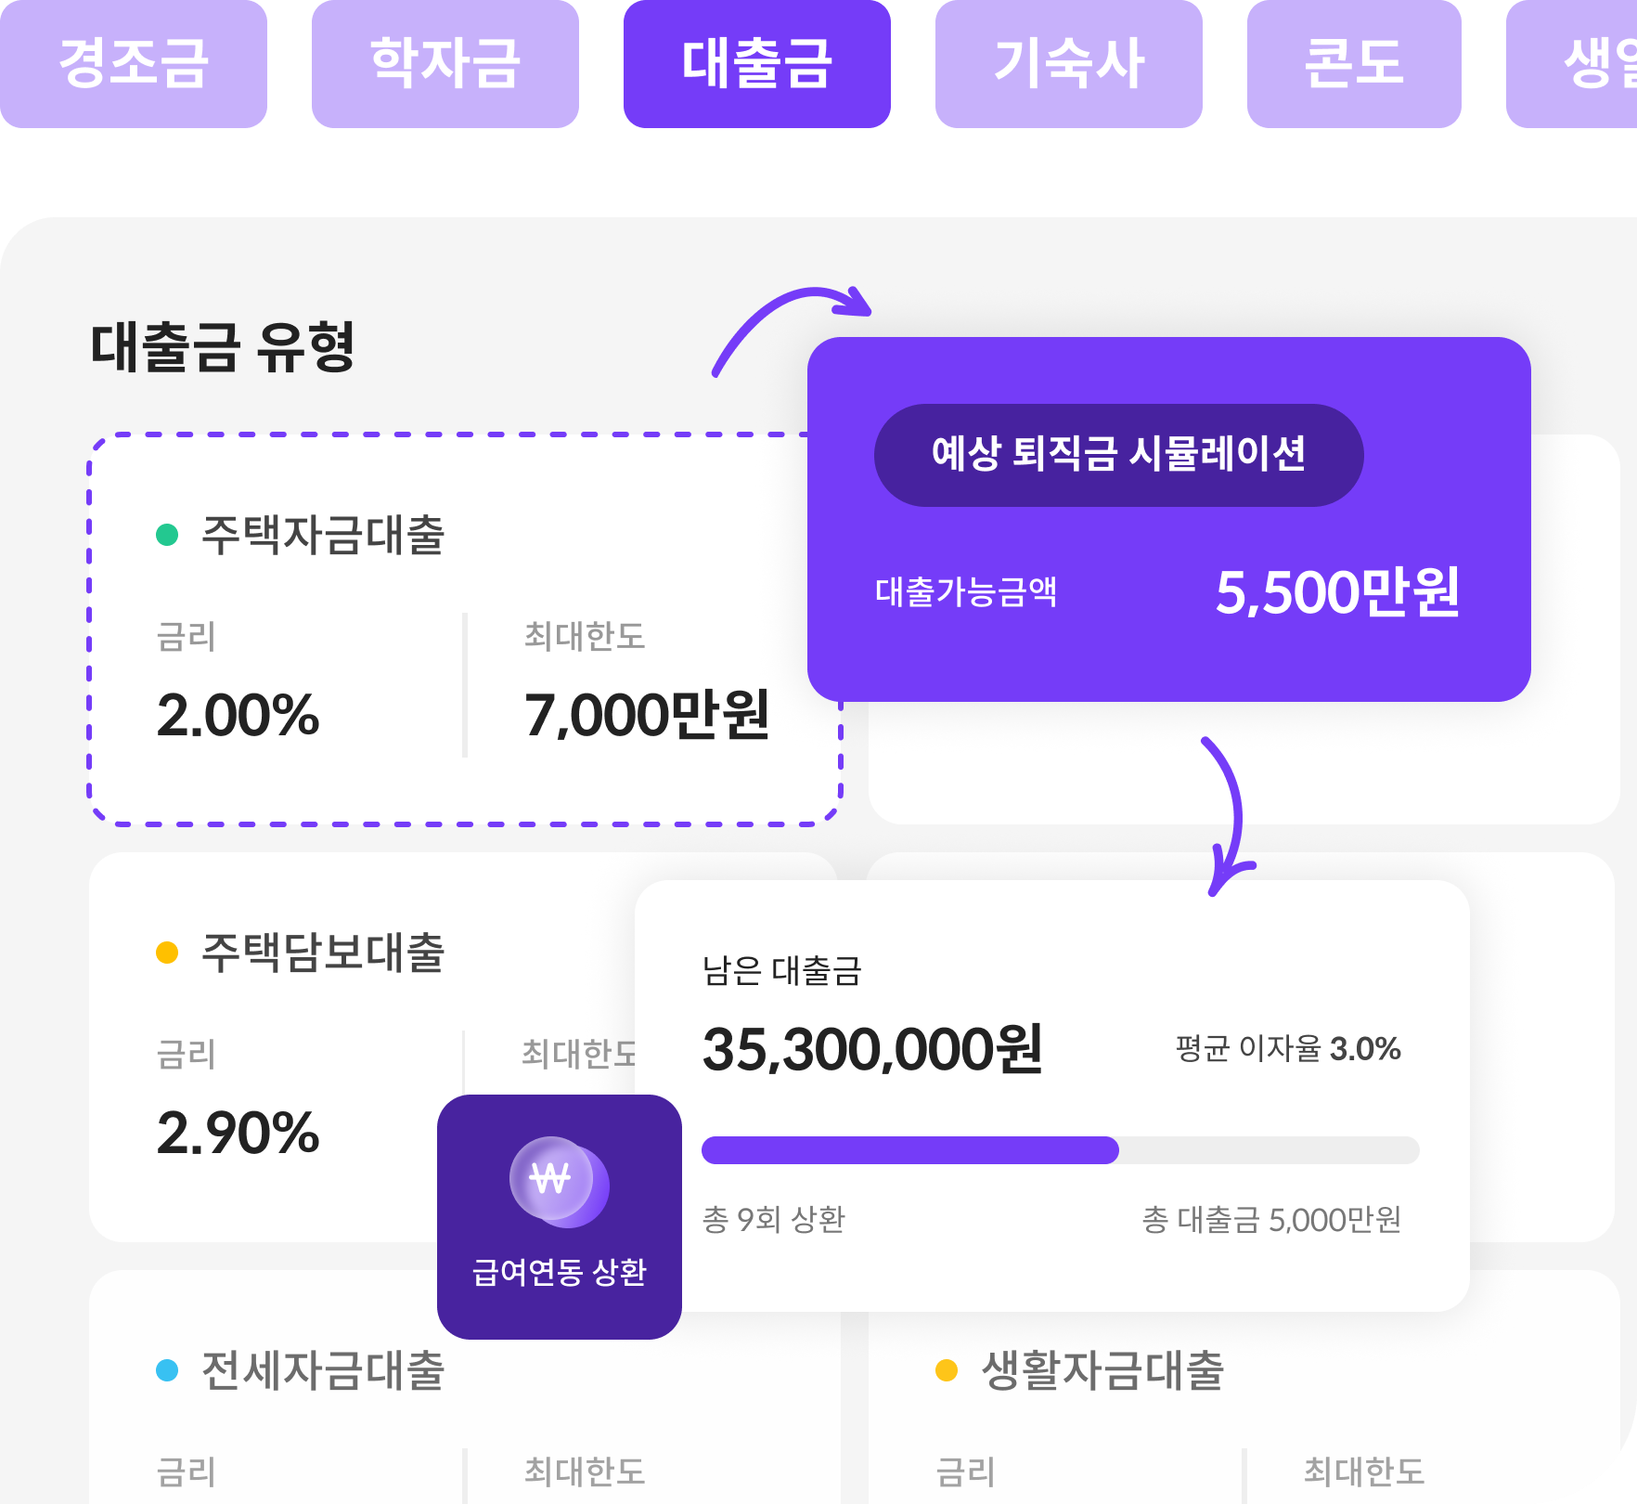Click the 5,500만원 available loan amount
The image size is (1637, 1504).
[1337, 592]
